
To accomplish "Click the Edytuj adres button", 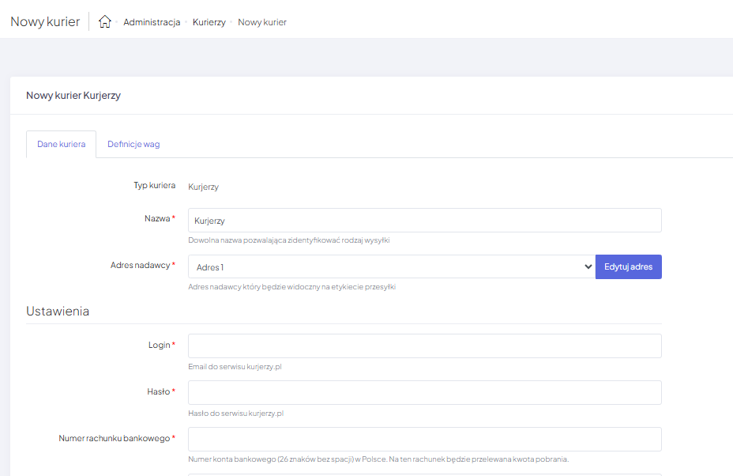I will 628,266.
